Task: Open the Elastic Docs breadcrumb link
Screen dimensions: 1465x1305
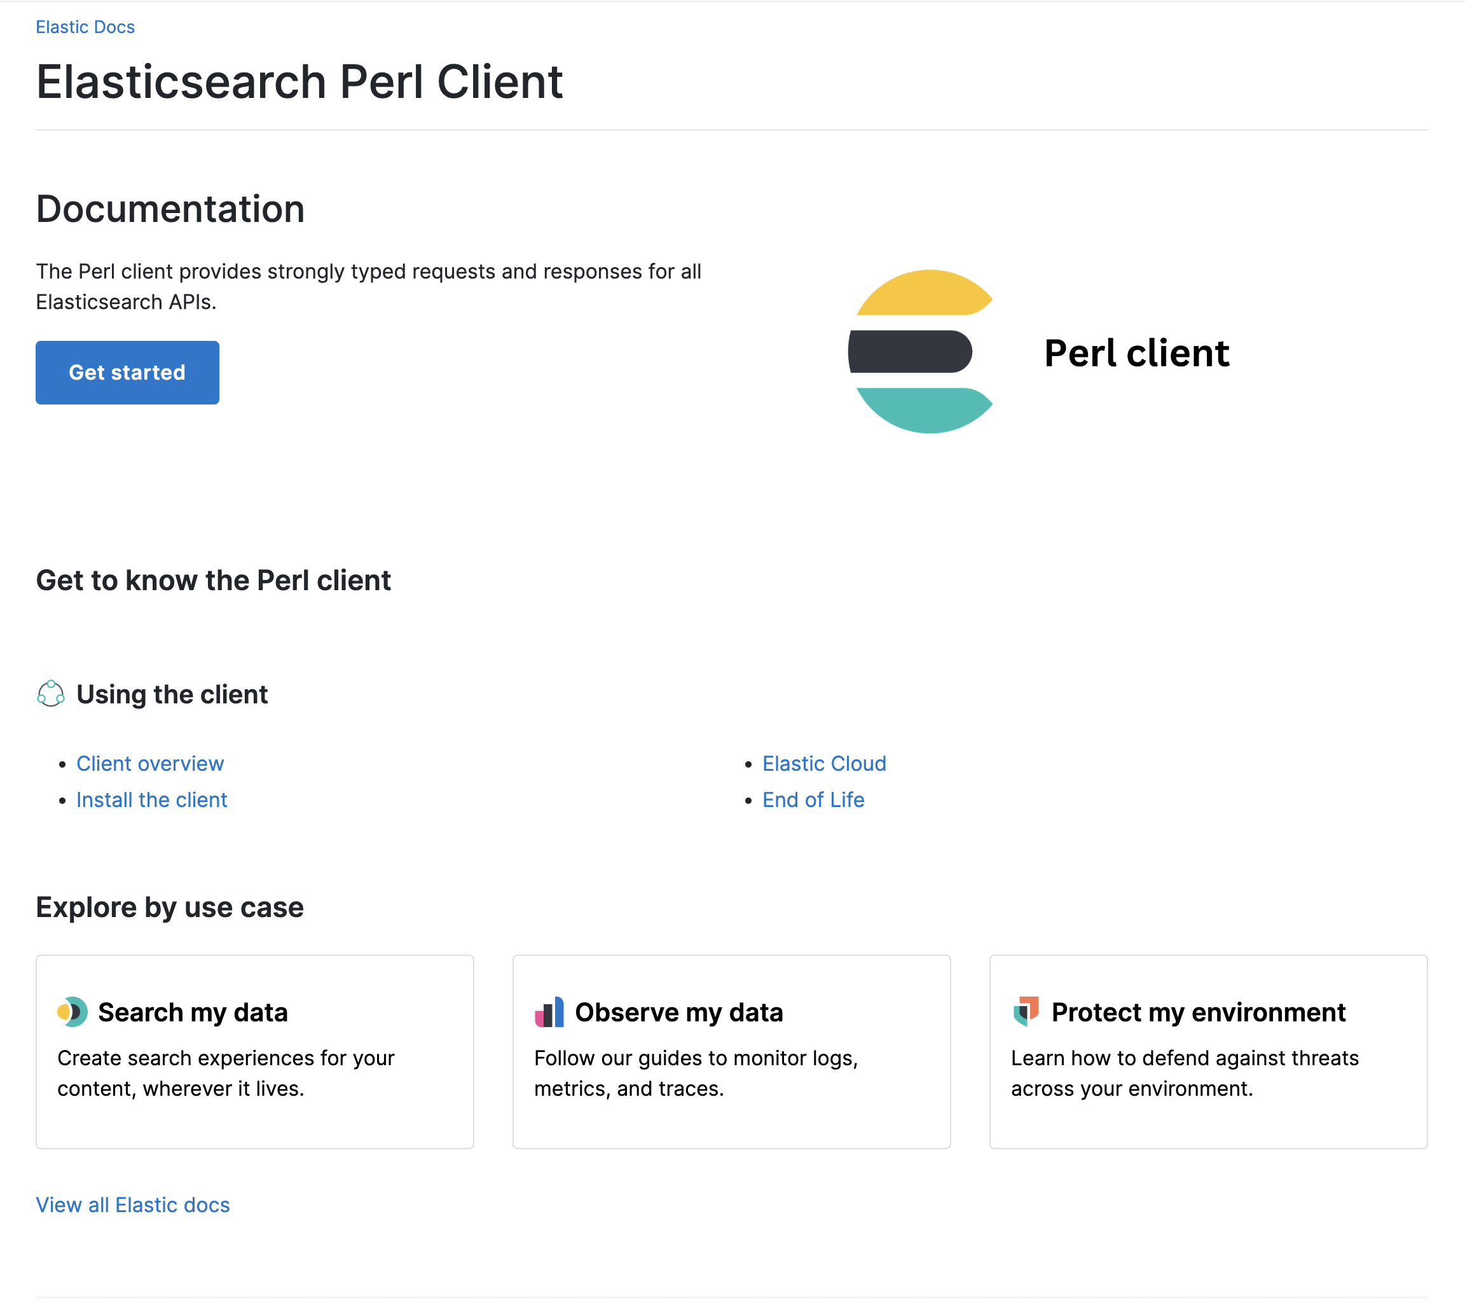Action: click(x=85, y=27)
